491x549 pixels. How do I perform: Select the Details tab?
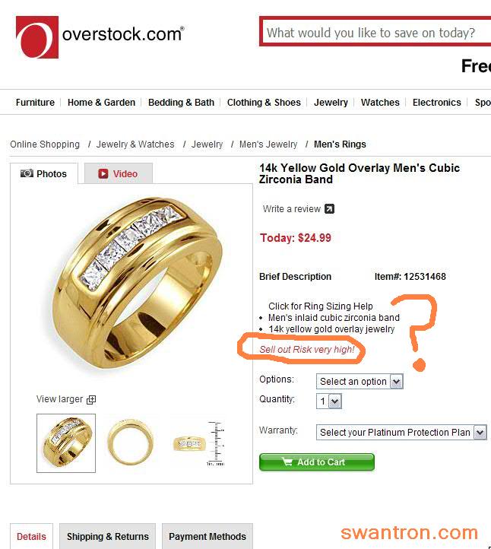click(31, 536)
